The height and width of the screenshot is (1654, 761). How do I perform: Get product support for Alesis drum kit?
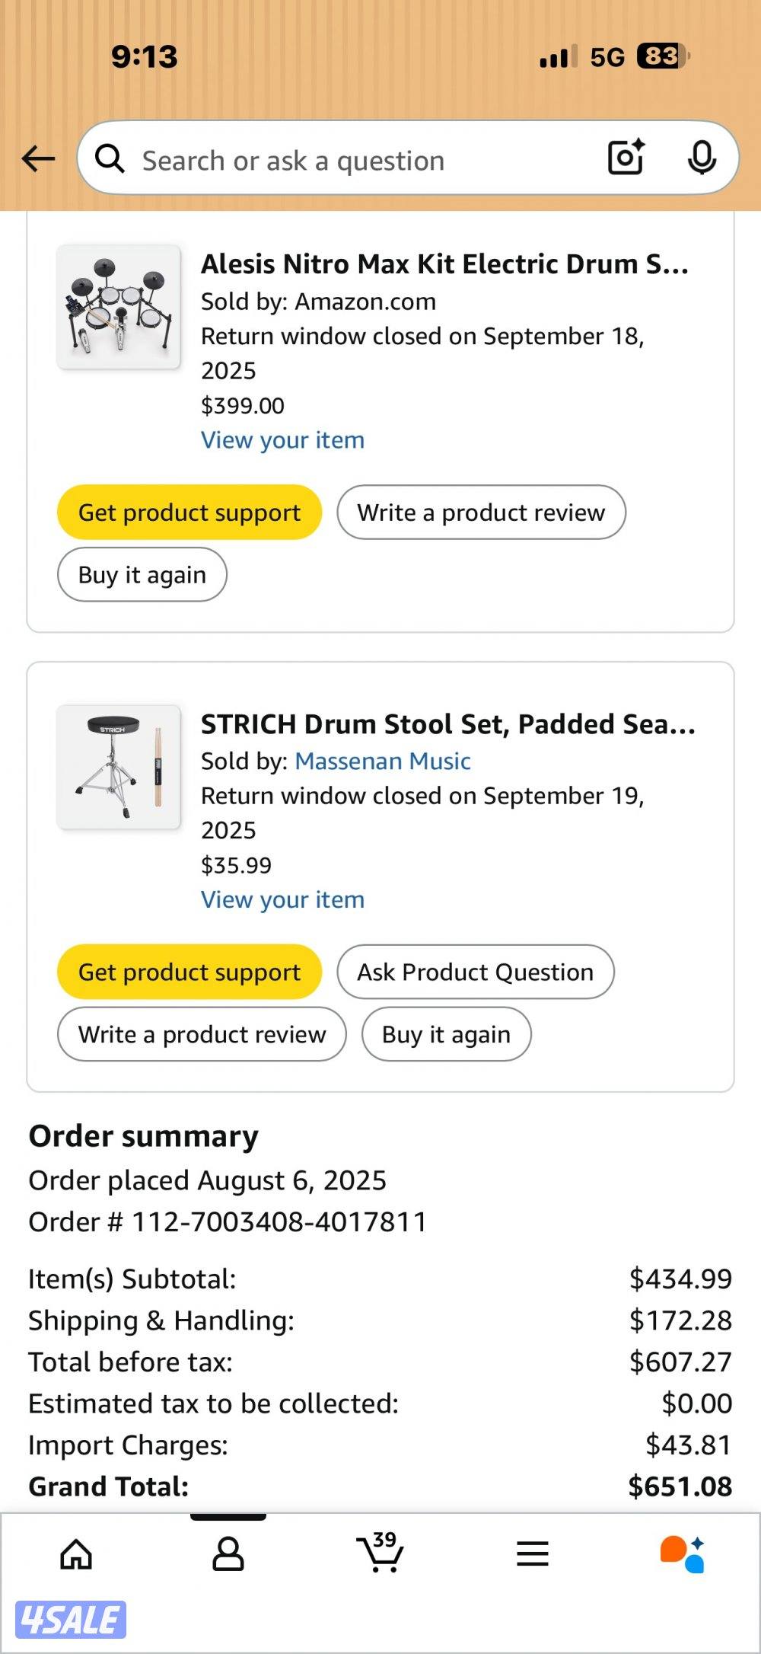point(189,512)
